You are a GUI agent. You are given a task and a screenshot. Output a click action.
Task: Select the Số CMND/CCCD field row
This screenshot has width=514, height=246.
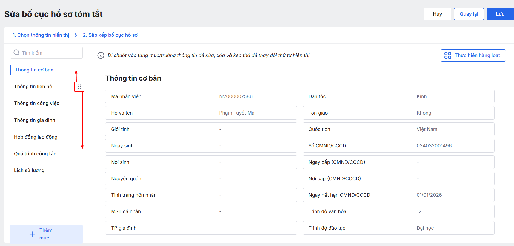pos(398,146)
